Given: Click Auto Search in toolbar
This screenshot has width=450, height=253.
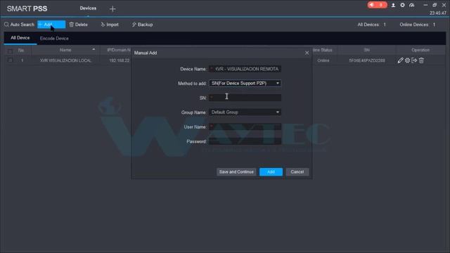Looking at the screenshot, I should (x=19, y=25).
